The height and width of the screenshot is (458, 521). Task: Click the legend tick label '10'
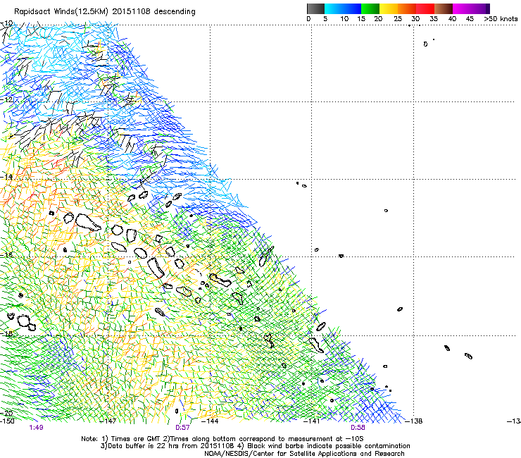[344, 19]
